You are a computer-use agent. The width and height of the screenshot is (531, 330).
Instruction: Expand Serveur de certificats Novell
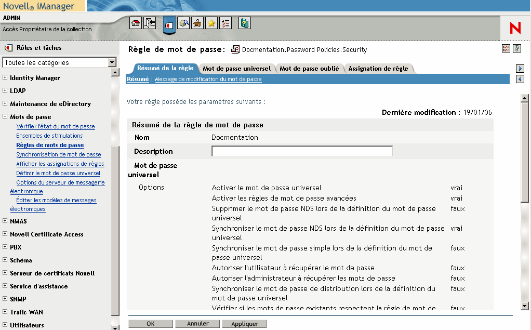click(x=5, y=273)
